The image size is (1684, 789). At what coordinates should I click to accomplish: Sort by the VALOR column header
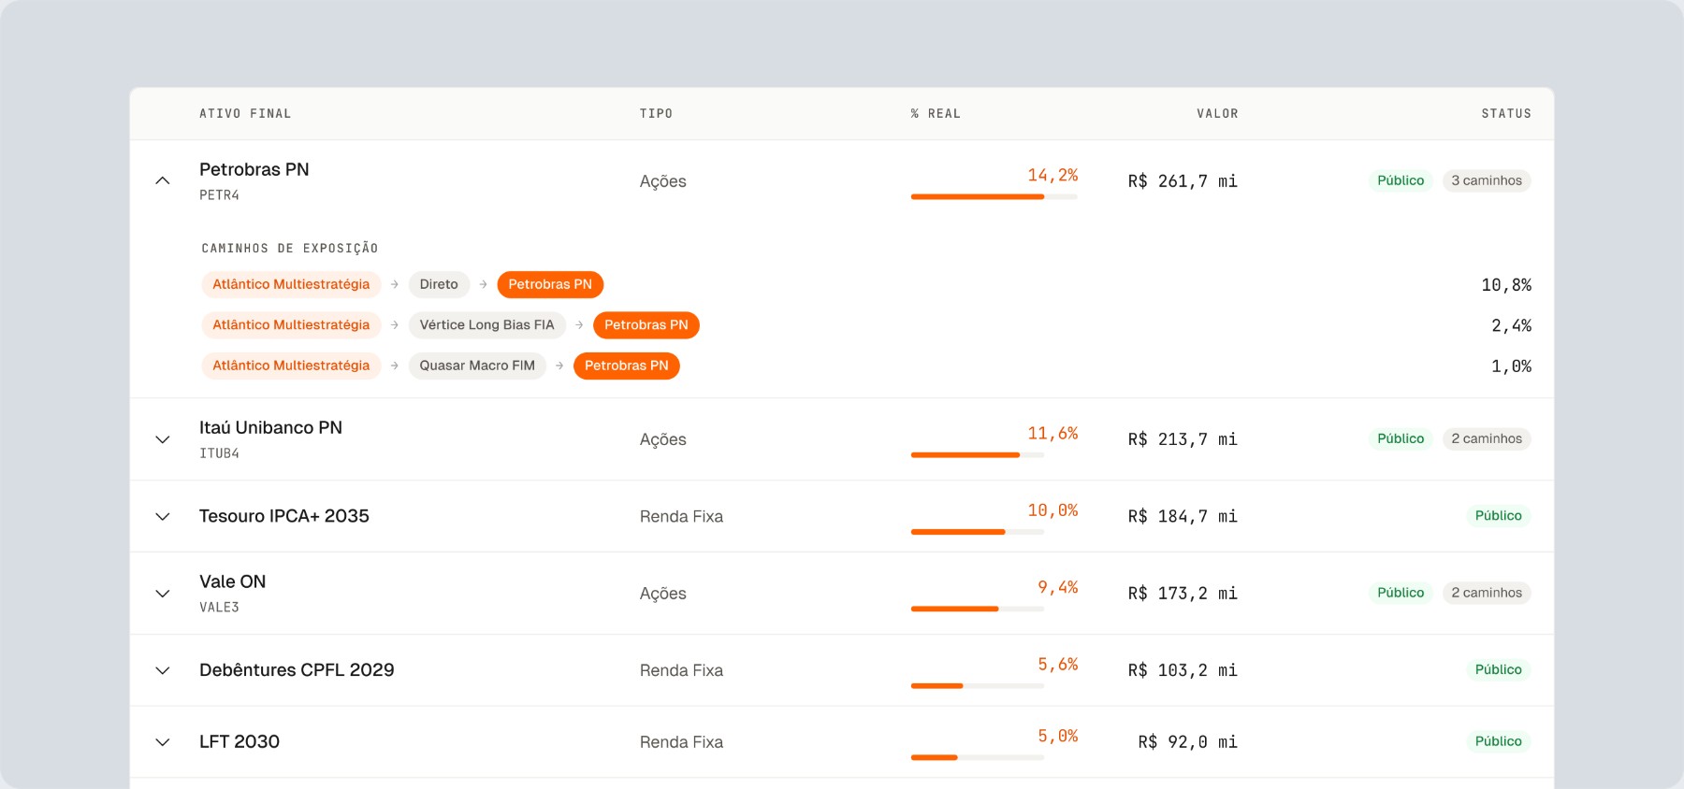[1217, 114]
